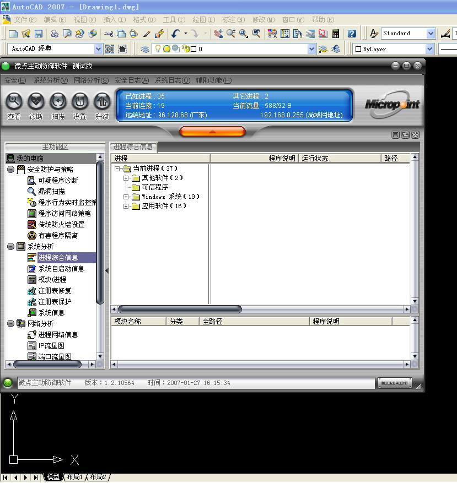Open the 系统日志(O) menu
457x483 pixels.
173,80
